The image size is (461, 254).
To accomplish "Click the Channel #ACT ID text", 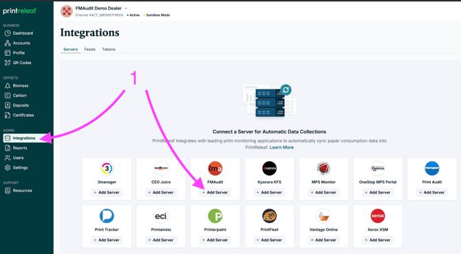I will coord(99,15).
